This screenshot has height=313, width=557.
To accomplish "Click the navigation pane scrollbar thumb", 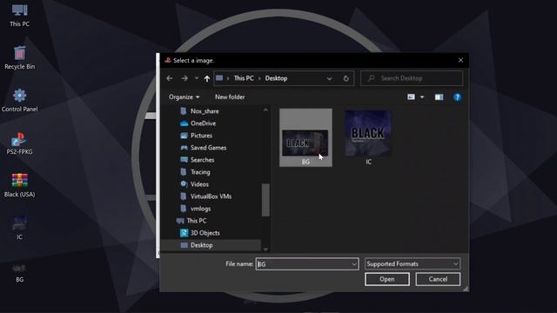I will click(265, 200).
